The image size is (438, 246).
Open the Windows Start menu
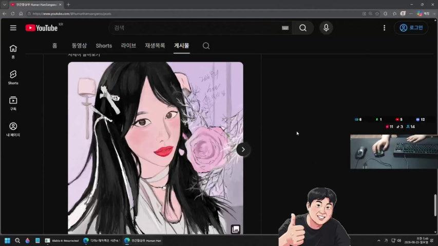pyautogui.click(x=7, y=240)
